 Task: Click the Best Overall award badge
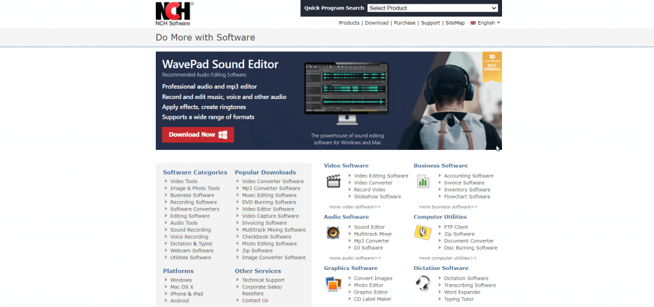coord(492,68)
